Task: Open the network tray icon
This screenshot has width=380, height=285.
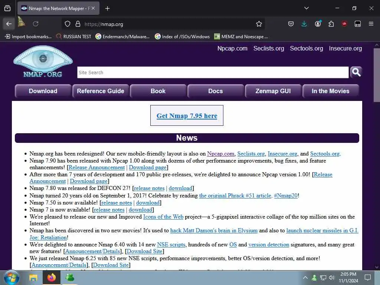Action: [x=323, y=278]
